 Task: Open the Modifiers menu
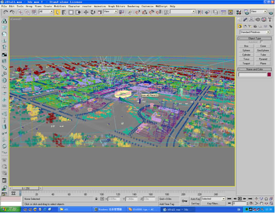coord(60,6)
